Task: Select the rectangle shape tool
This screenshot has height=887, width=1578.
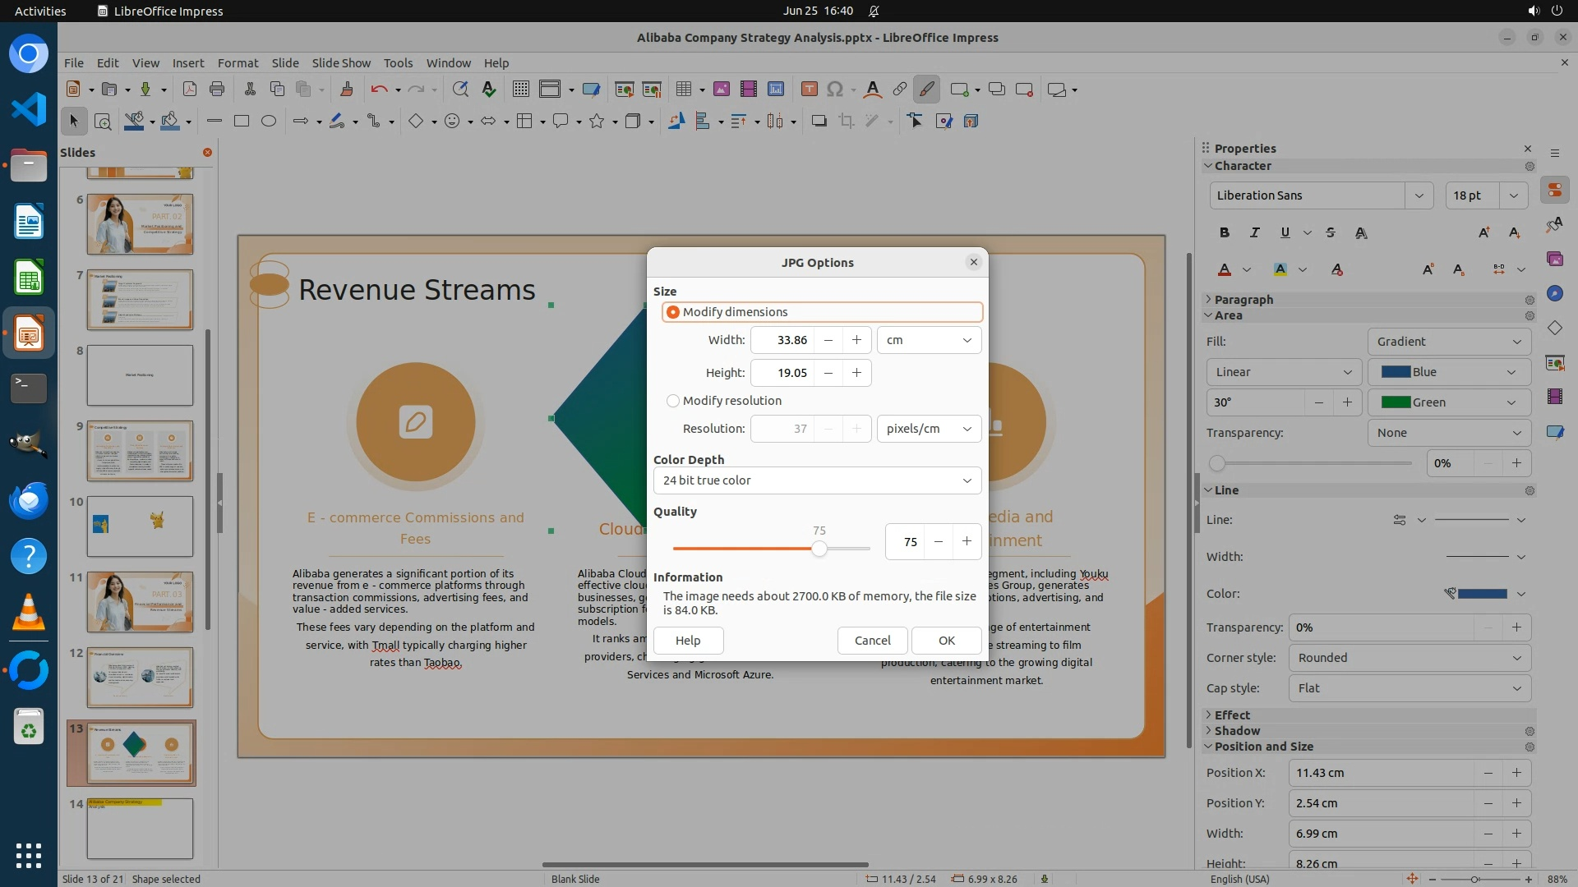Action: pyautogui.click(x=241, y=122)
